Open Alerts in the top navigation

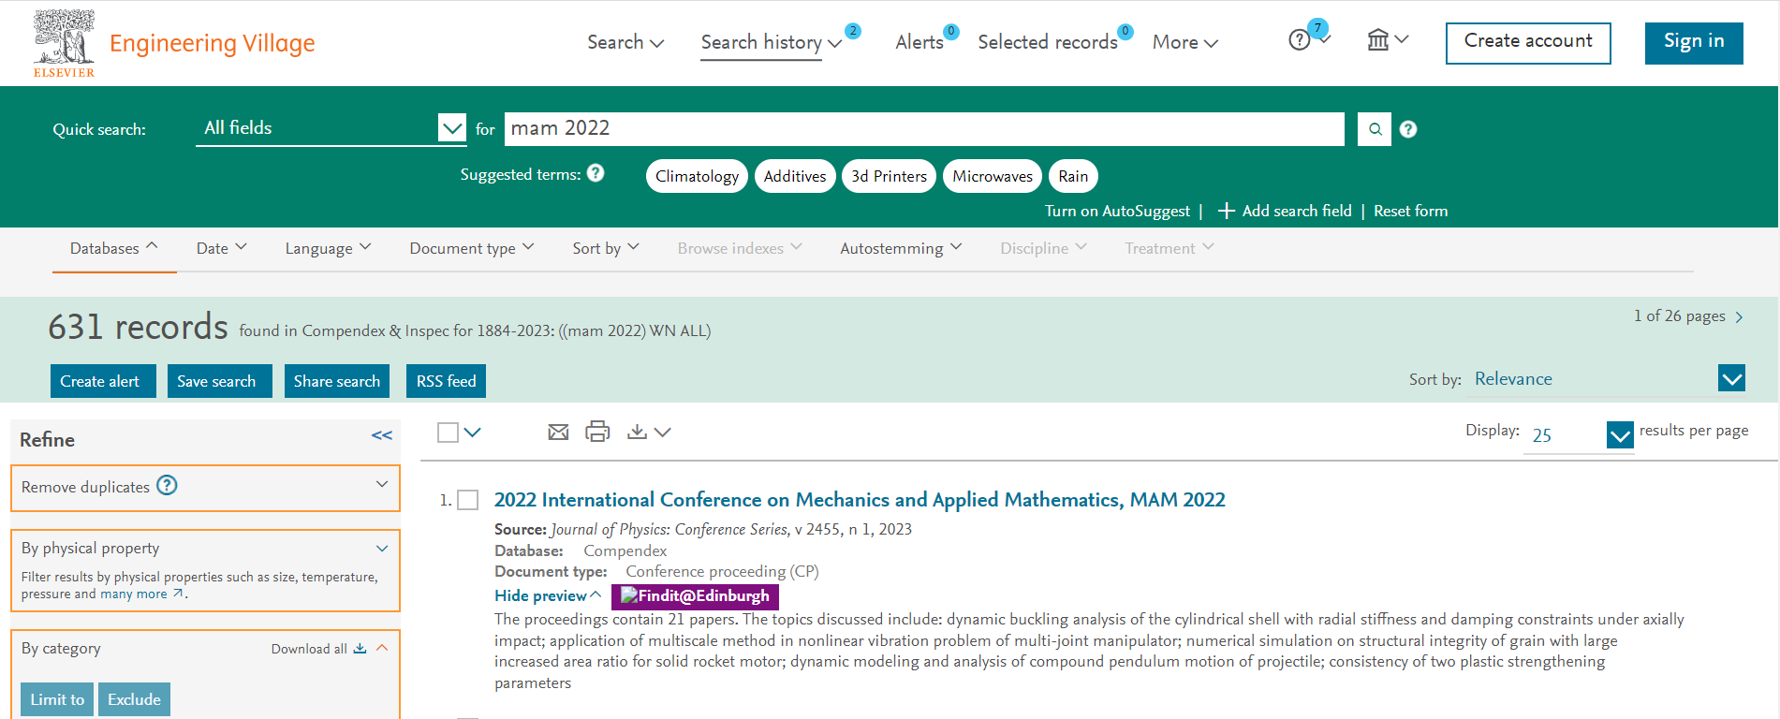tap(919, 42)
